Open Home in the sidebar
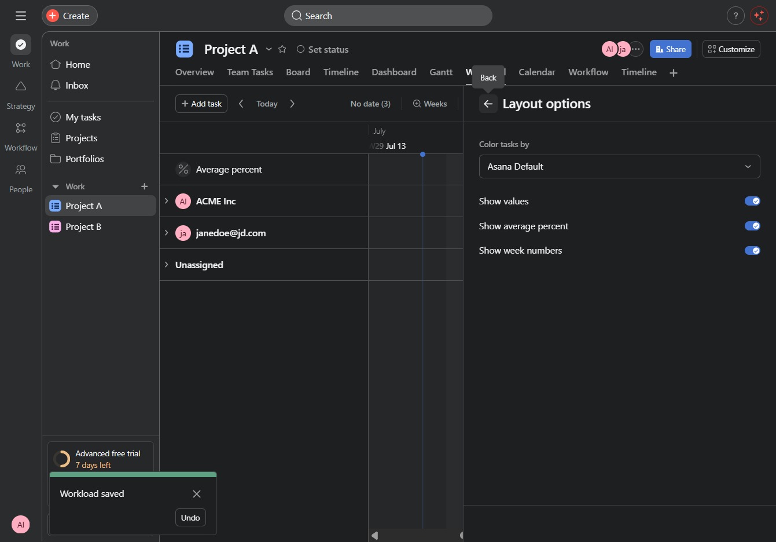Screen dimensions: 776x542 [x=100, y=64]
